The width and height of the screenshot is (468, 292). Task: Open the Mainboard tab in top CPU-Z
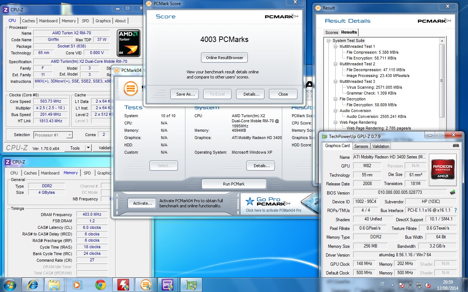click(x=48, y=21)
